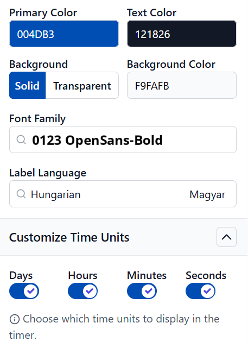Screen dimensions: 248x342
Task: Switch off the Seconds toggle
Action: coord(200,291)
